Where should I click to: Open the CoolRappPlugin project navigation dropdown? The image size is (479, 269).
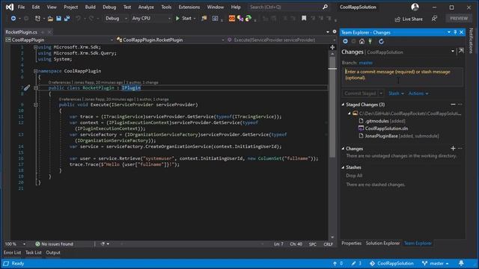(x=59, y=40)
